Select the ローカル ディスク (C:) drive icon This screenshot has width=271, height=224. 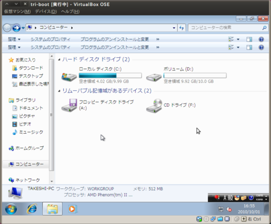69,76
